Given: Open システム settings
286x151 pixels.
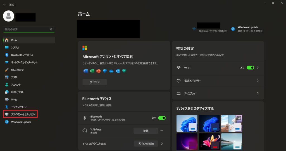Looking at the screenshot, I should pyautogui.click(x=29, y=47).
